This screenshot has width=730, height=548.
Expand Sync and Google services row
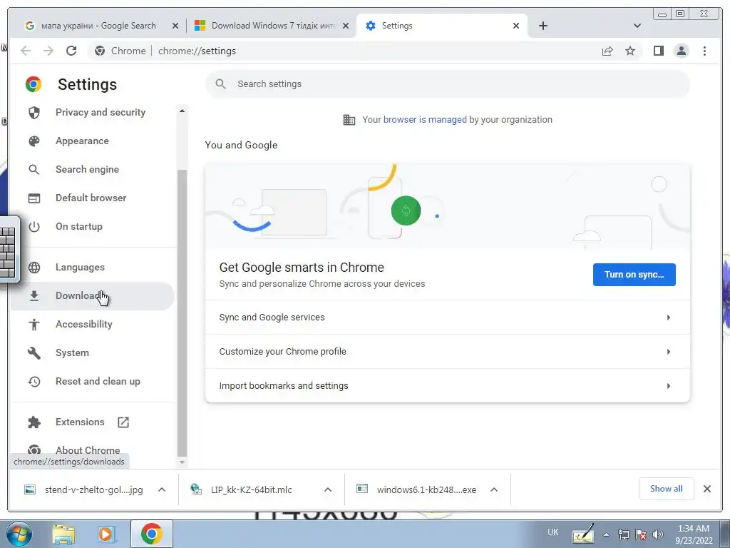click(x=448, y=318)
